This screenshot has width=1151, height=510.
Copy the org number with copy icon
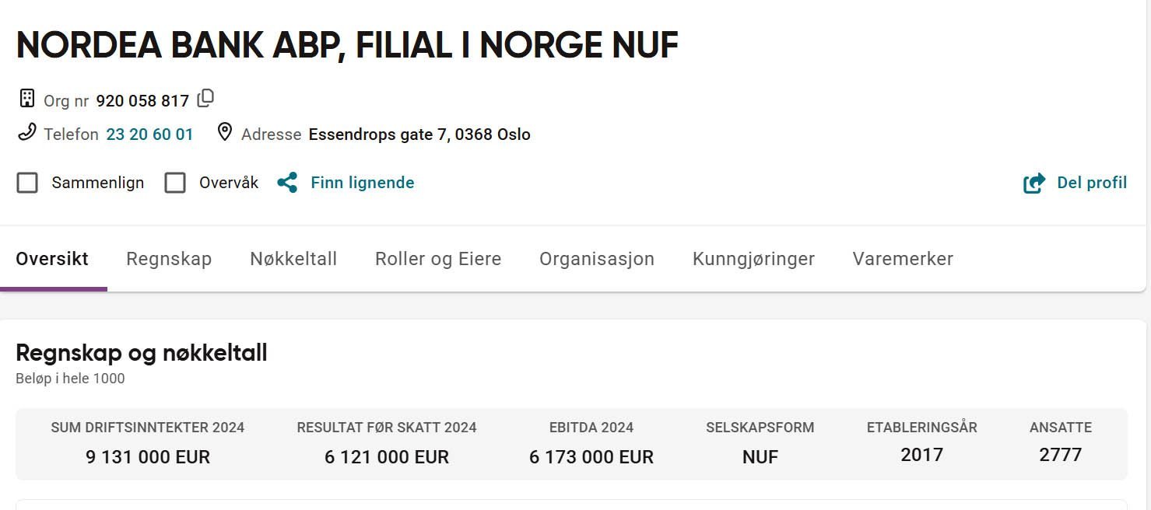pyautogui.click(x=205, y=99)
